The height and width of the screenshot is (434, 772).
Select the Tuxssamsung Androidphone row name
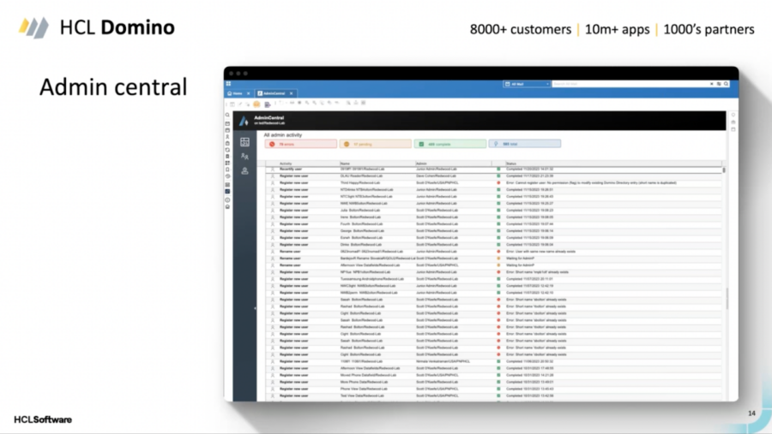[371, 279]
